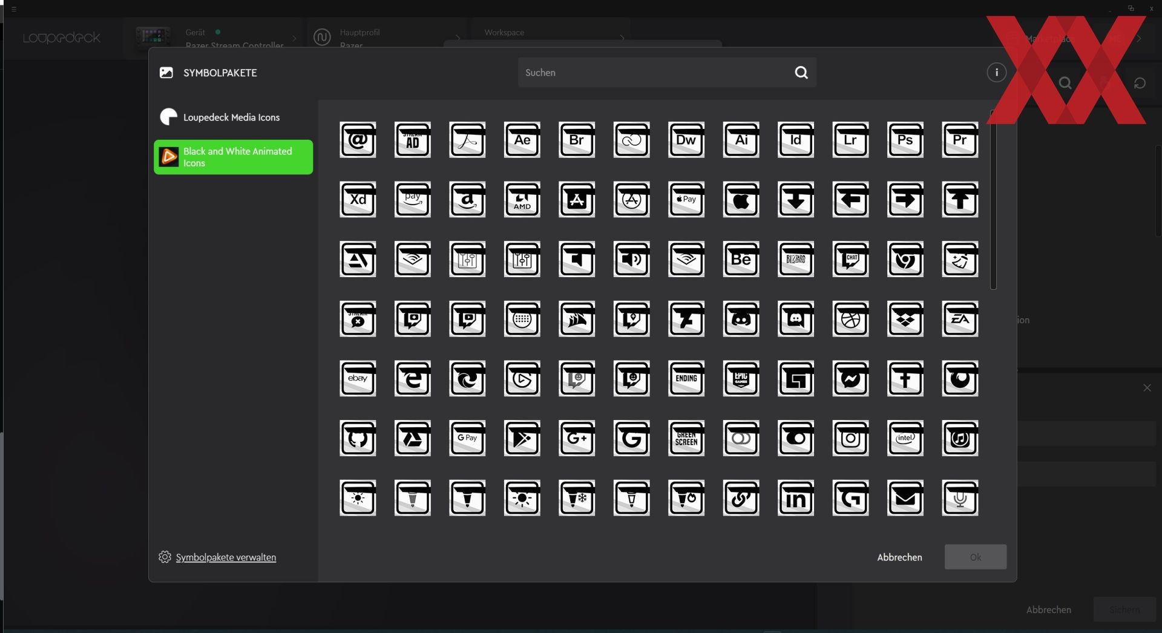Pick the intel logo icon

[x=905, y=438]
